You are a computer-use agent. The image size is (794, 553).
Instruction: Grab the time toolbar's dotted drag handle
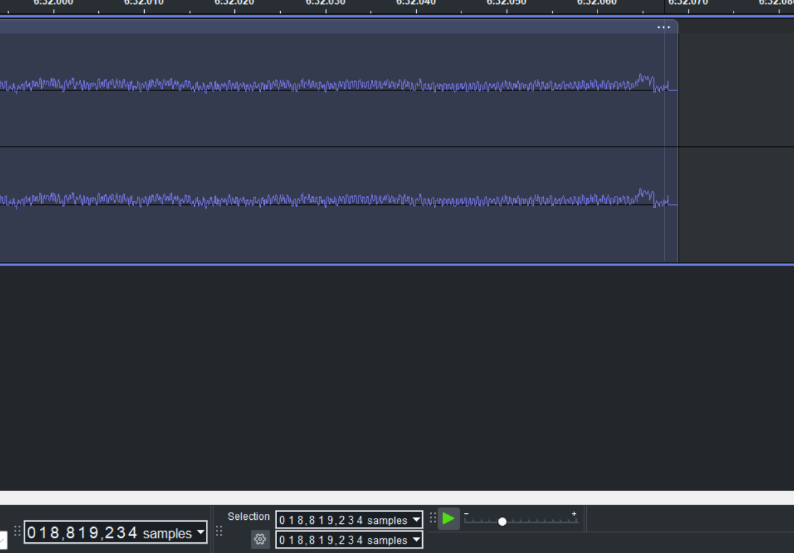[18, 532]
